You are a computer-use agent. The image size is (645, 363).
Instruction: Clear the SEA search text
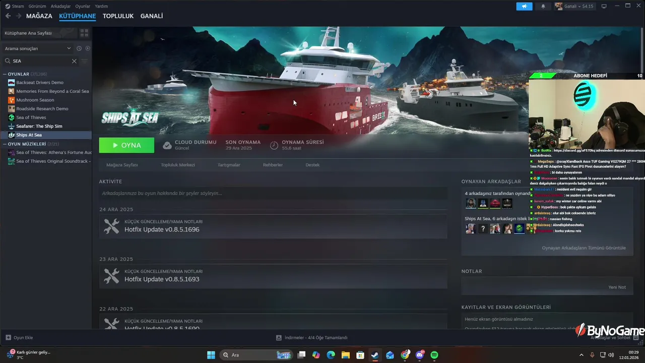(x=74, y=61)
